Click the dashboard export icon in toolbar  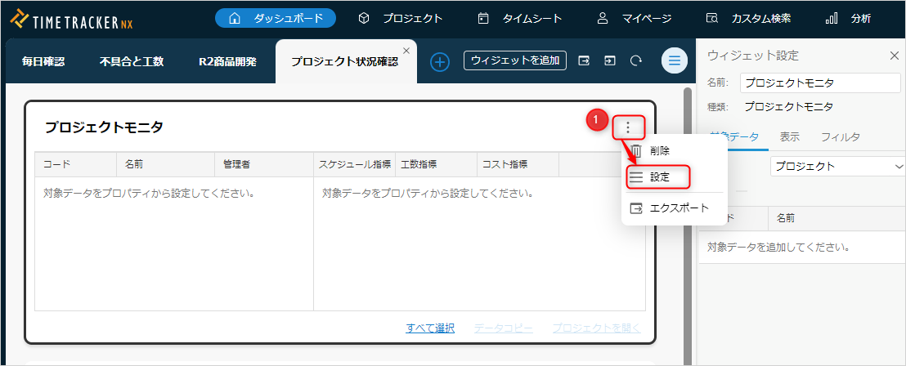tap(584, 60)
